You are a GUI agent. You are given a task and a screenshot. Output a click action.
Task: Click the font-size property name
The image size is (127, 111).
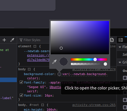(x=32, y=95)
